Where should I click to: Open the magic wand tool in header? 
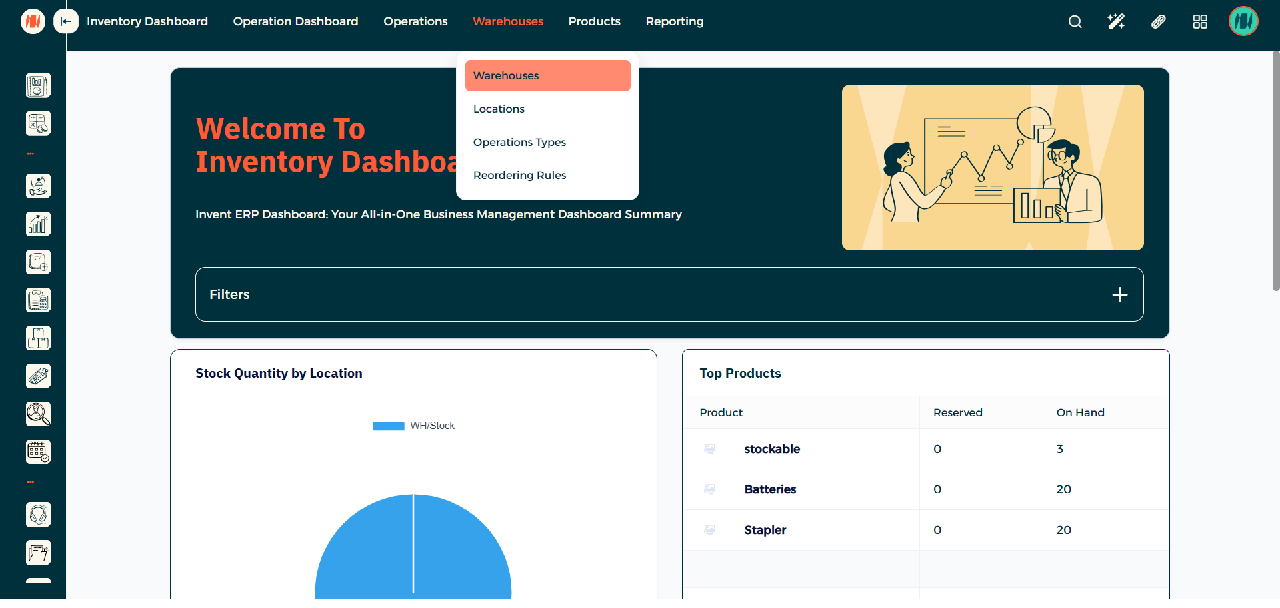[x=1116, y=21]
